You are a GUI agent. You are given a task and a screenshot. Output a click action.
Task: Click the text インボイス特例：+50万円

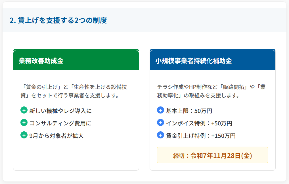[x=199, y=123]
